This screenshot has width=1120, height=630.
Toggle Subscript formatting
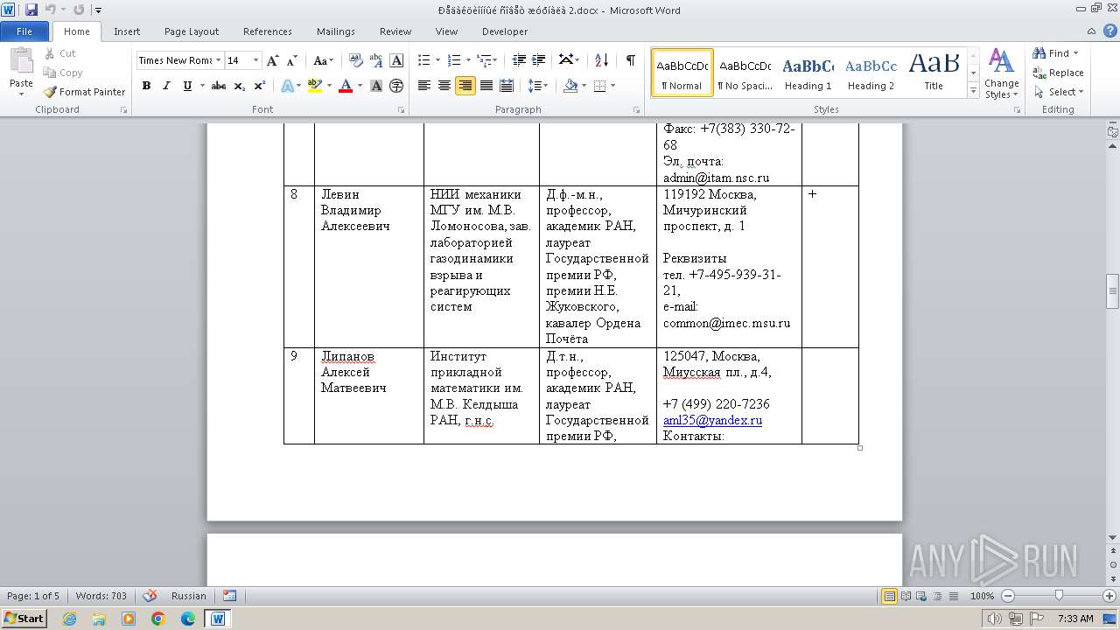click(x=240, y=86)
